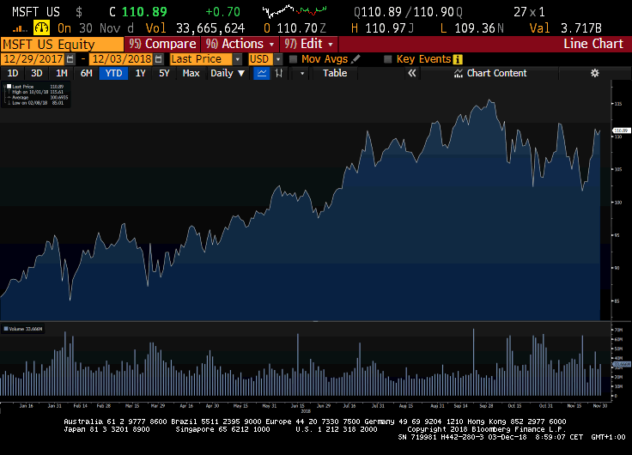The height and width of the screenshot is (455, 632).
Task: Select the line chart style icon
Action: pyautogui.click(x=262, y=73)
